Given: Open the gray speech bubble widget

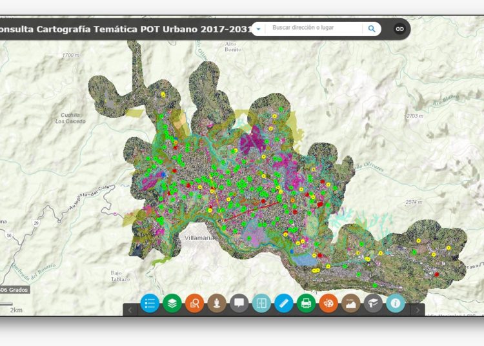Looking at the screenshot, I should tap(239, 303).
